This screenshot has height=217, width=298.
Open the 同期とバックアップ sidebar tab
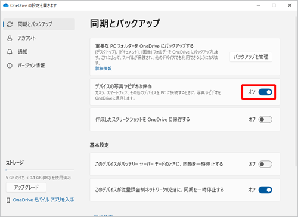pyautogui.click(x=39, y=24)
